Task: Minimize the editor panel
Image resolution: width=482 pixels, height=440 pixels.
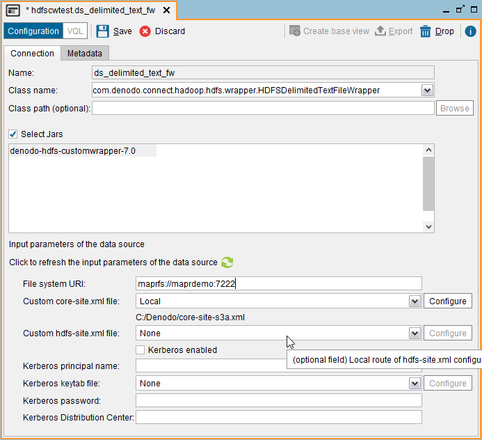Action: [446, 11]
